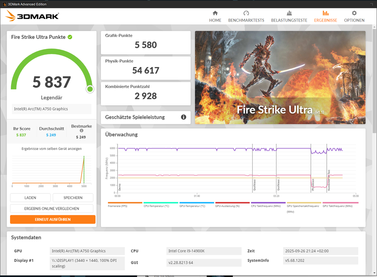Click the score gauge green end knob
Screen dimensions: 377x277
(90, 89)
